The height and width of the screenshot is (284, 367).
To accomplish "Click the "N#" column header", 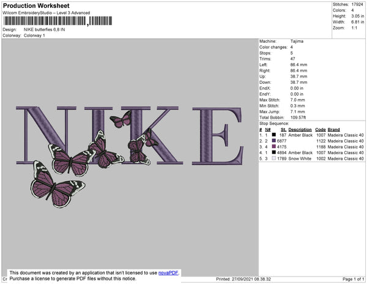I will 268,130.
